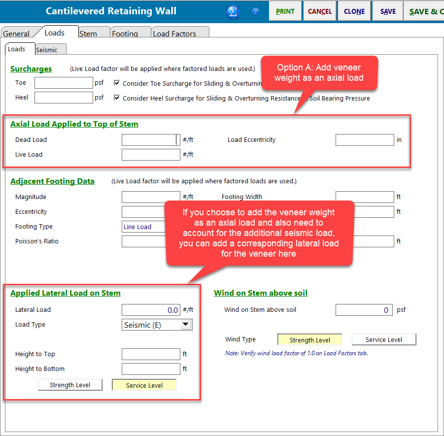The image size is (444, 436).
Task: Click the SAVE & Close button
Action: (x=425, y=11)
